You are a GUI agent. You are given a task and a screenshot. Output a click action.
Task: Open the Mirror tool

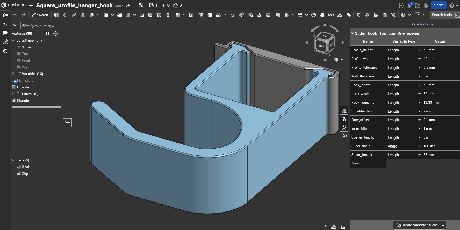tap(191, 15)
